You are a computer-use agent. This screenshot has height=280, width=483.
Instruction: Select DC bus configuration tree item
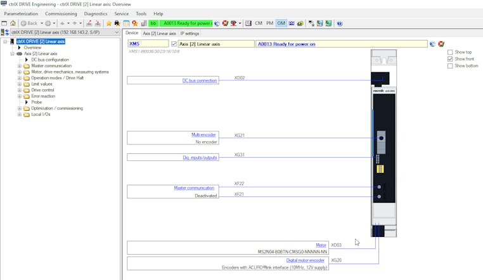pos(50,60)
